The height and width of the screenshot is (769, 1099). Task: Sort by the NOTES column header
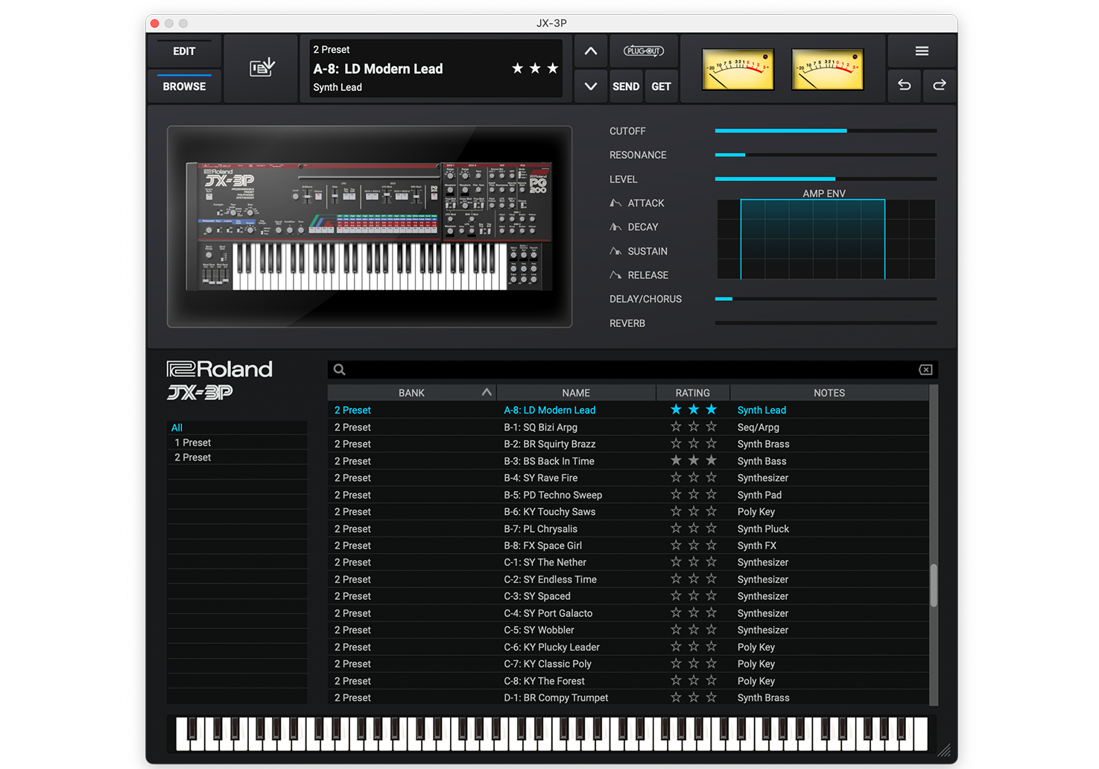click(829, 393)
